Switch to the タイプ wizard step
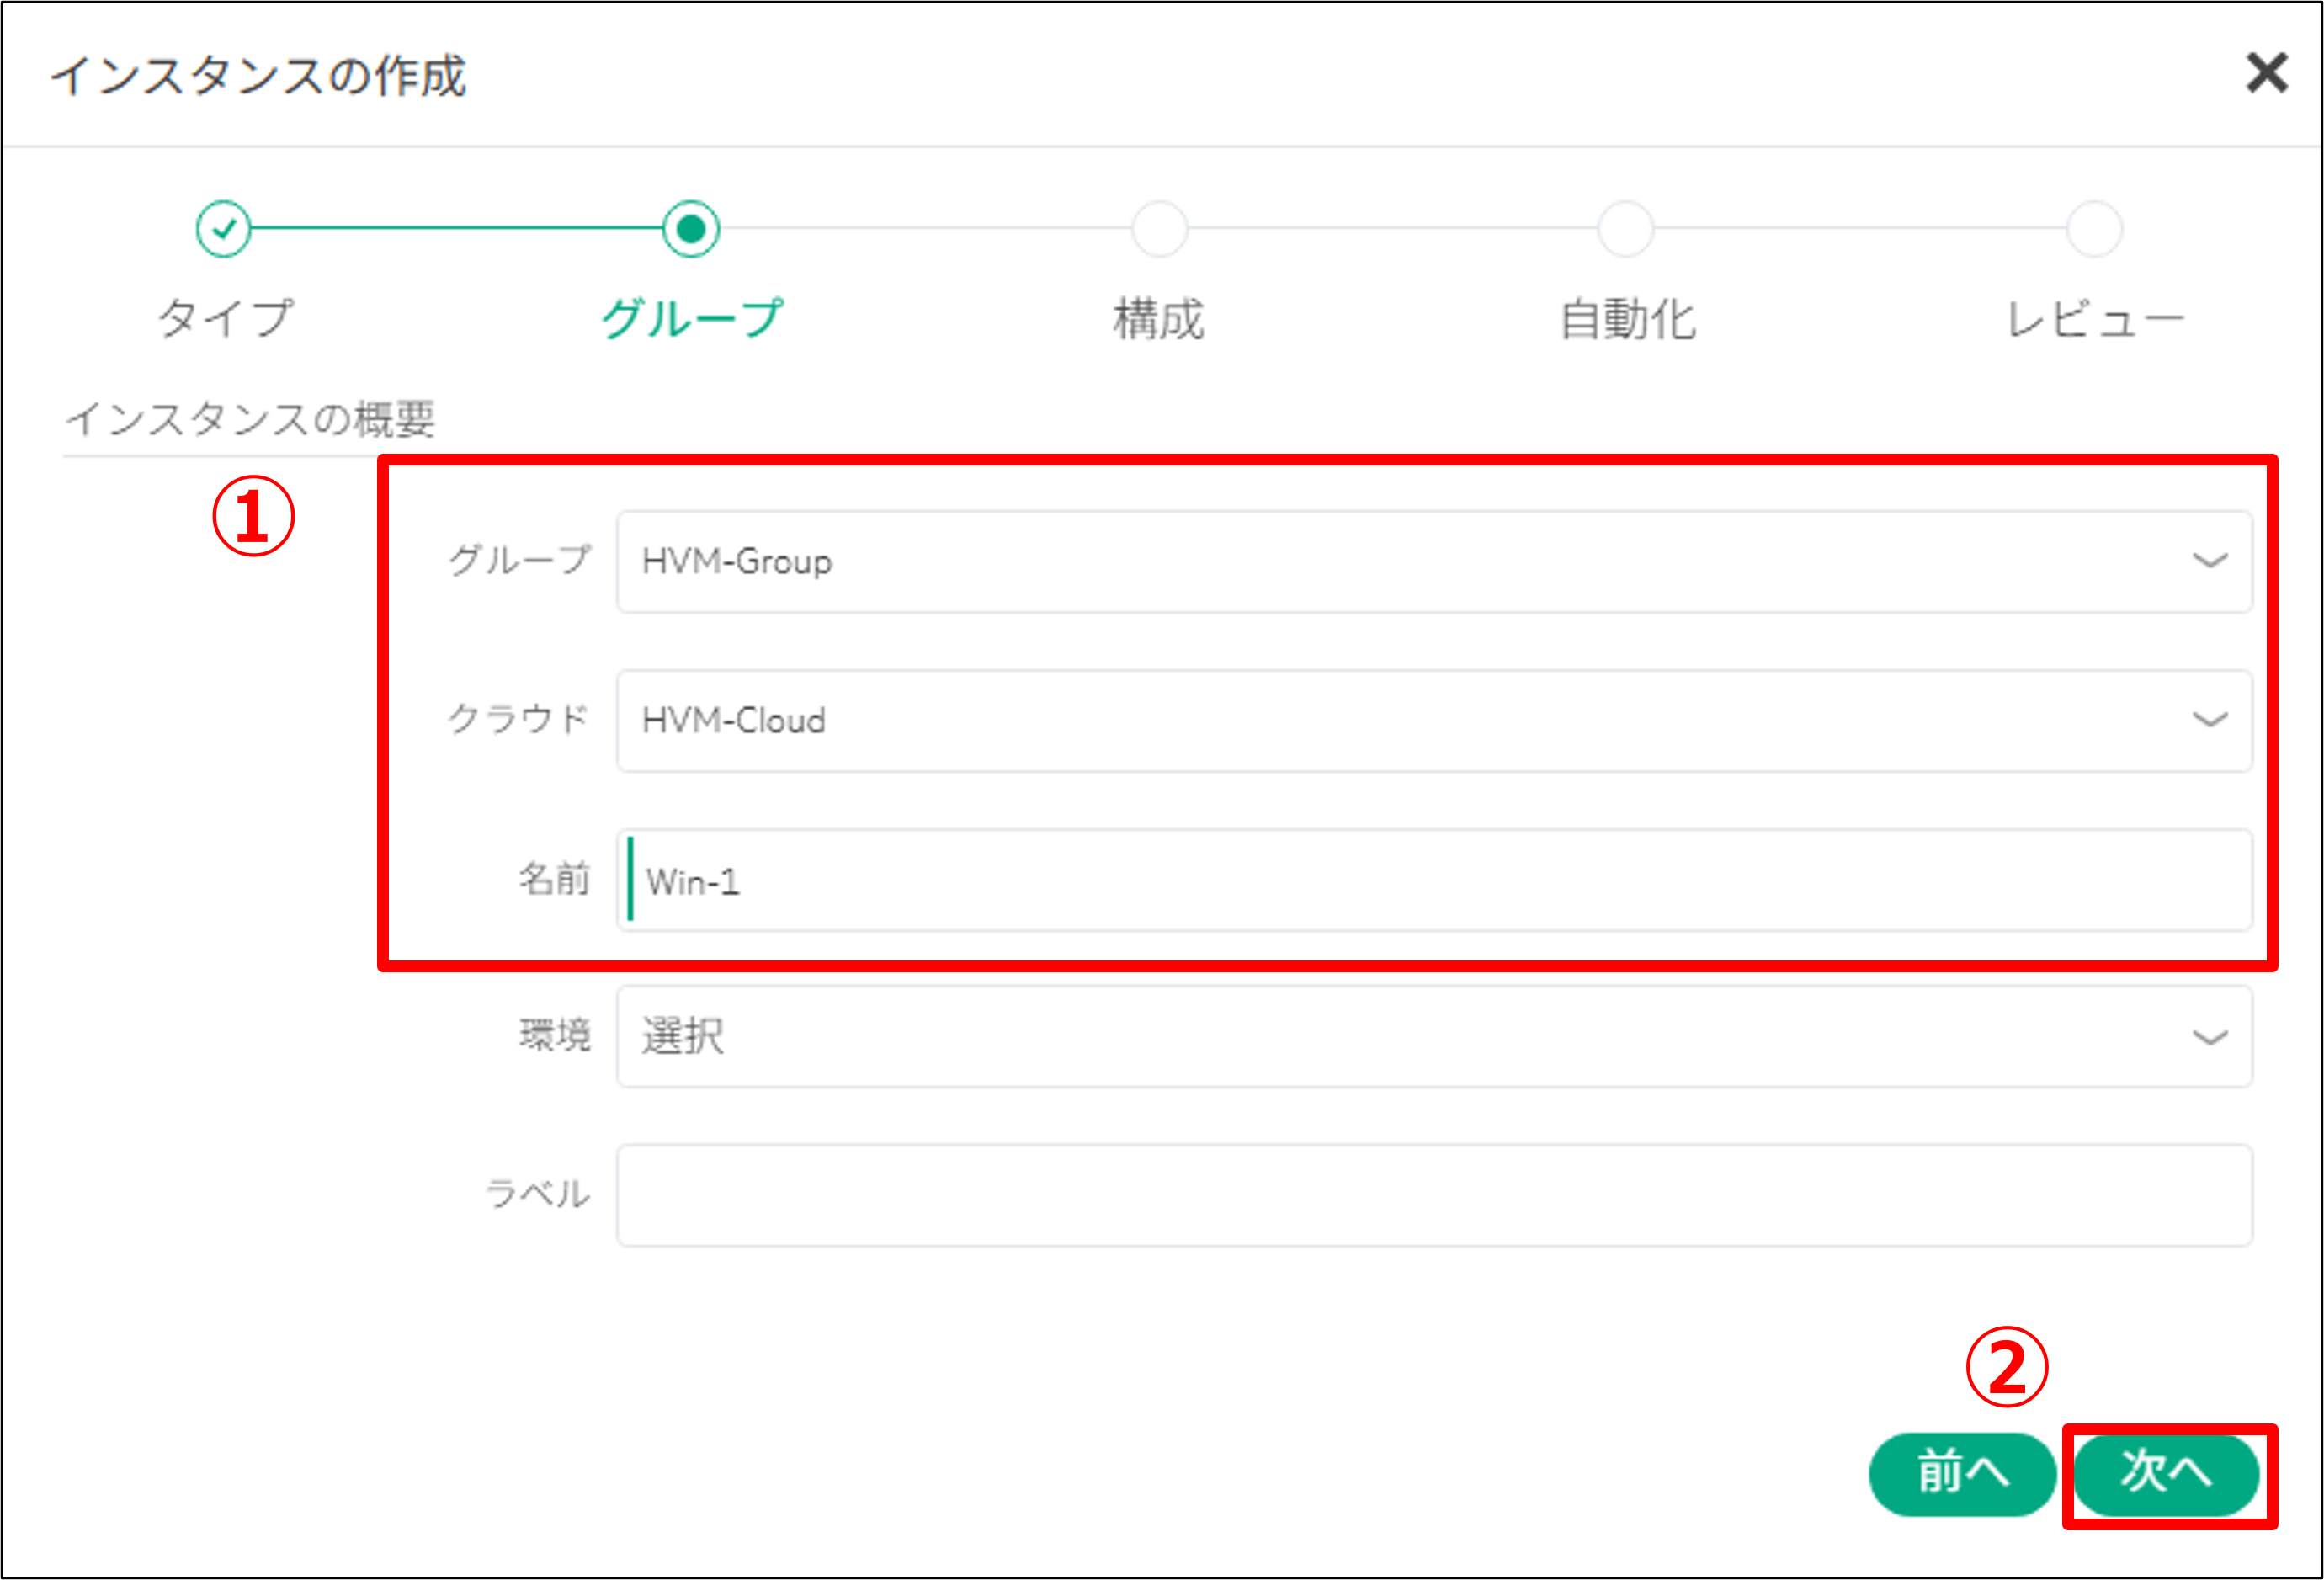This screenshot has height=1580, width=2324. tap(228, 318)
